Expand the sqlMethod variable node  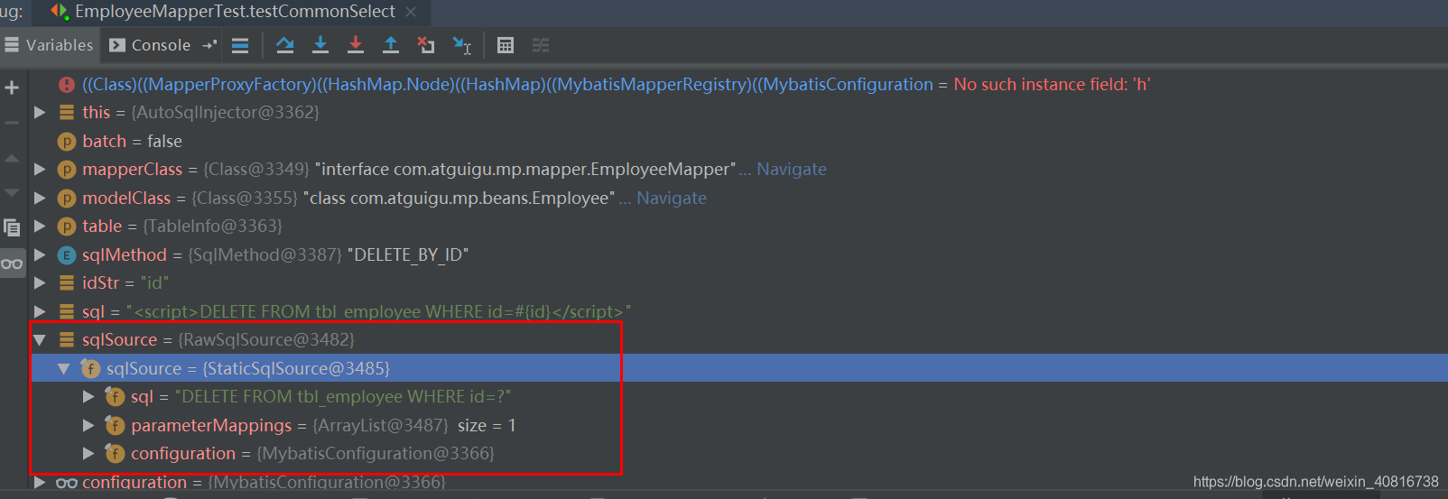pos(40,254)
